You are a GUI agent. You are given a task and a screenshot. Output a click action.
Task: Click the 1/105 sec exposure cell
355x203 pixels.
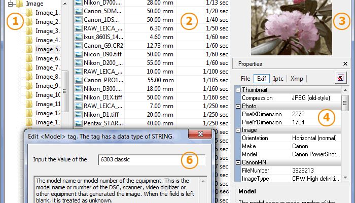pyautogui.click(x=216, y=80)
